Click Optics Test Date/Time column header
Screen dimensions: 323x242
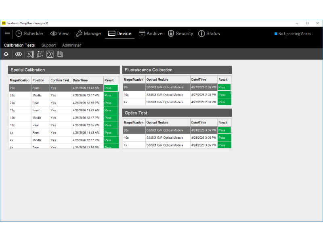(204, 123)
